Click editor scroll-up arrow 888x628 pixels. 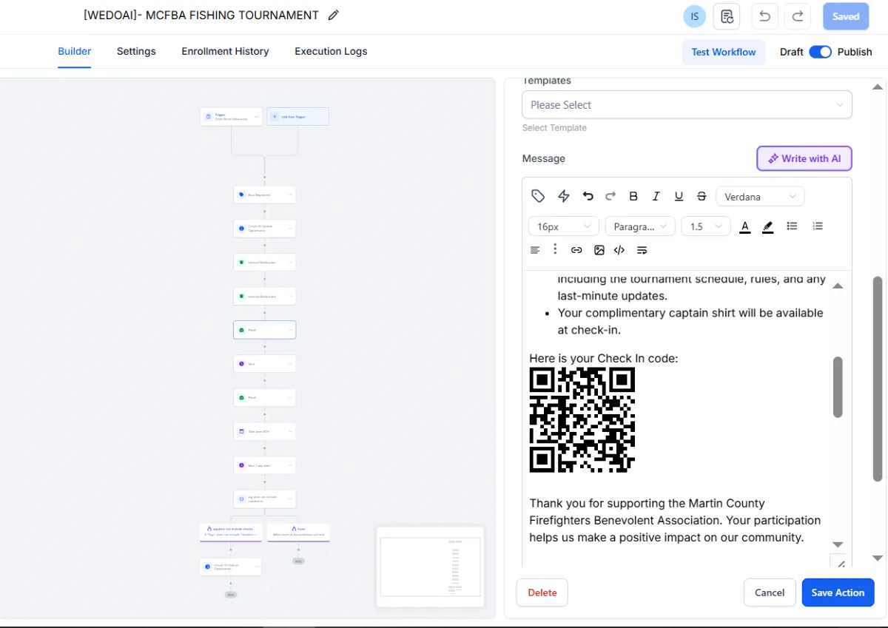(x=838, y=286)
